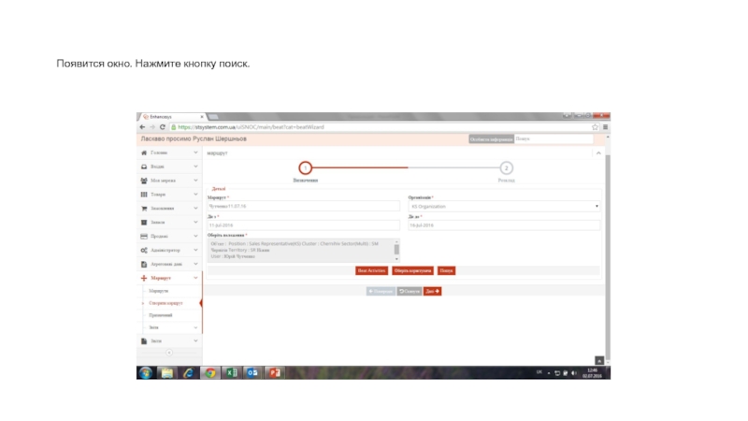The image size is (748, 421).
Task: Click the taskbar clock showing 12:46
Action: click(592, 370)
